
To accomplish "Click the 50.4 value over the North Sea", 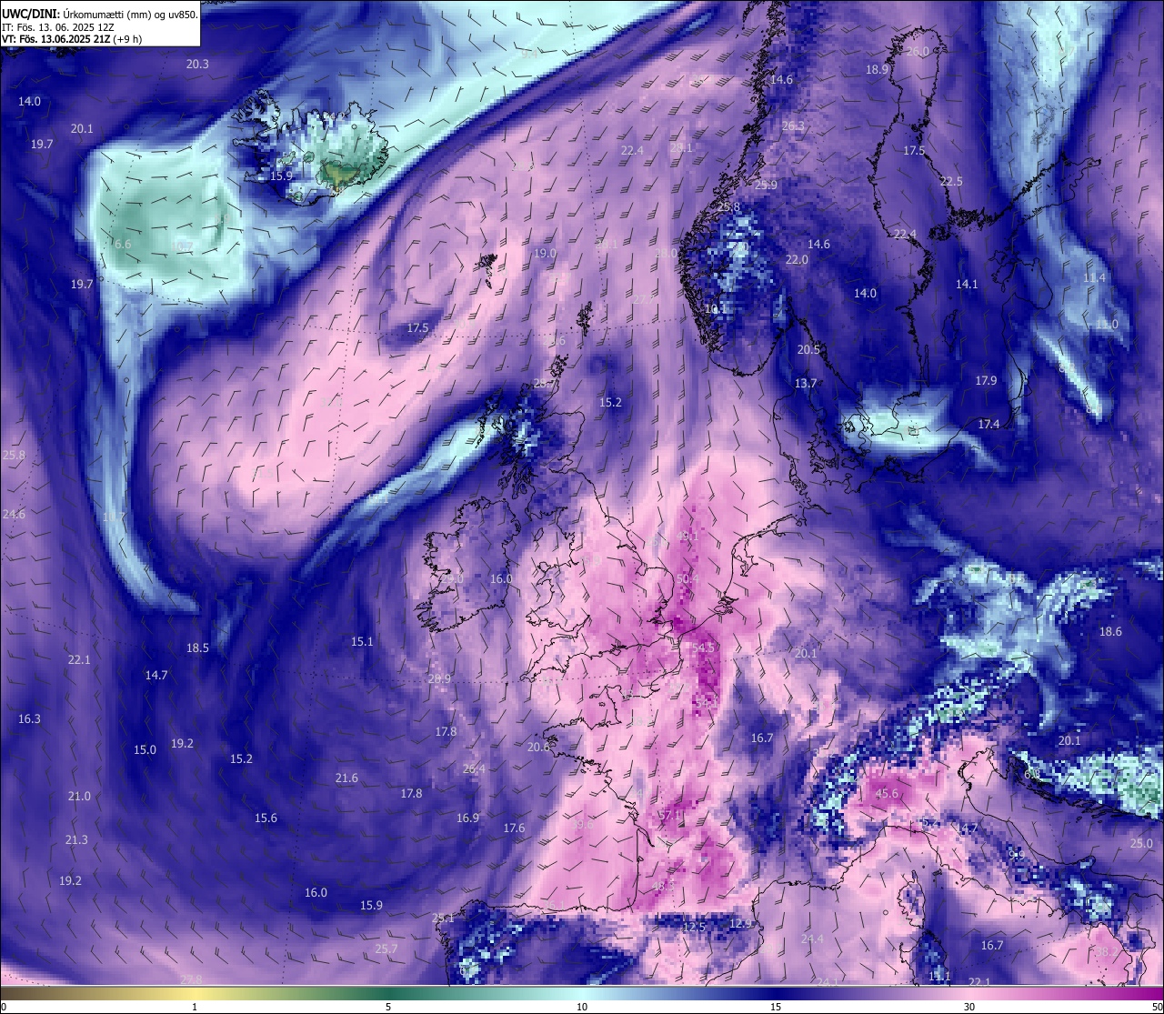I will 688,578.
